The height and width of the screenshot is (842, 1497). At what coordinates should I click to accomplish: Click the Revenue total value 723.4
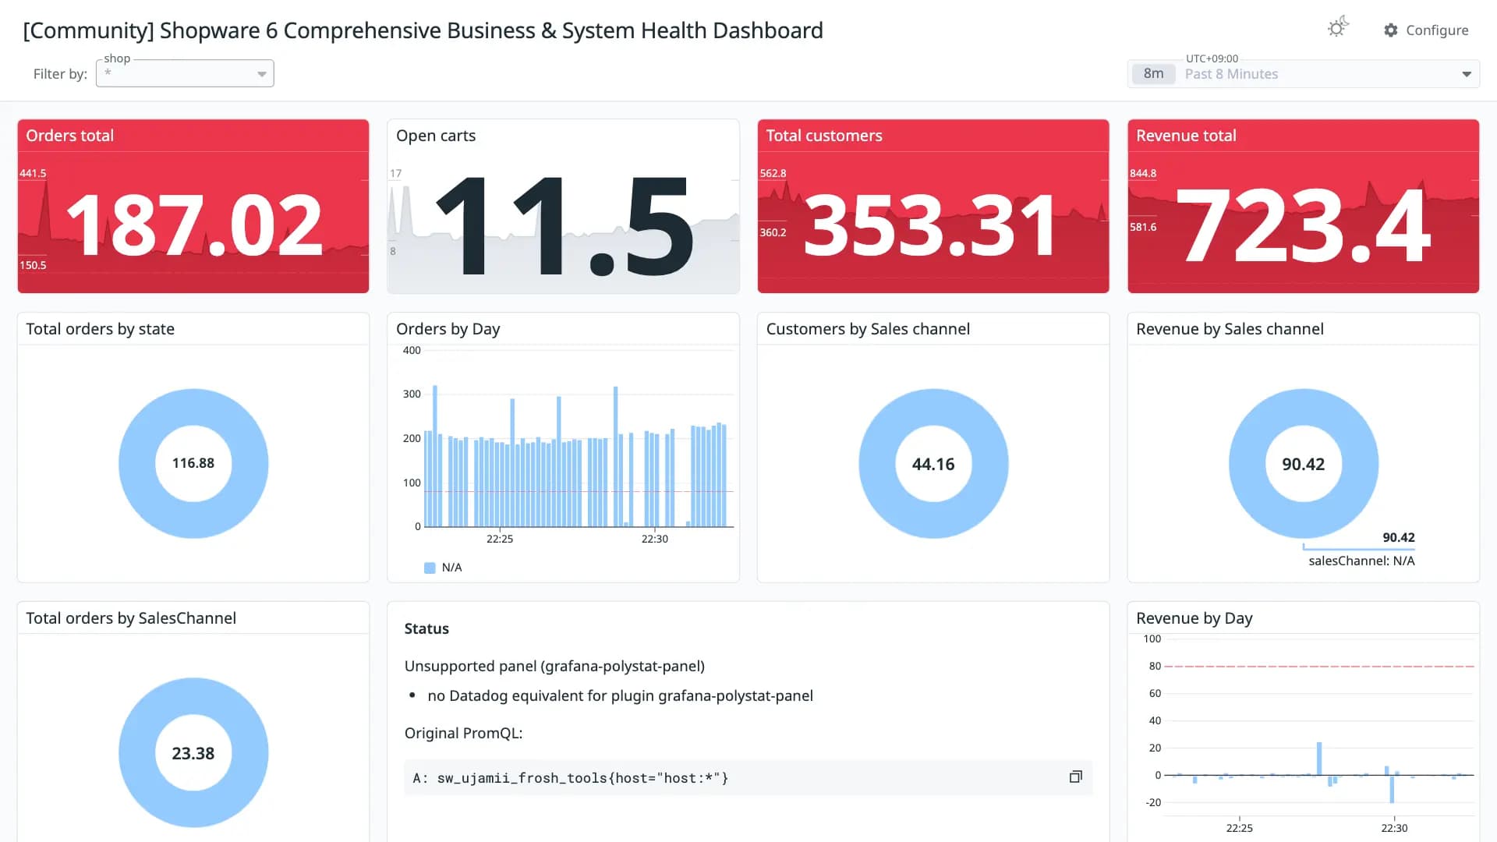pos(1304,226)
